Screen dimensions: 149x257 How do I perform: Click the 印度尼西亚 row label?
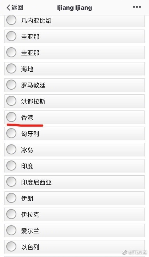[36, 182]
